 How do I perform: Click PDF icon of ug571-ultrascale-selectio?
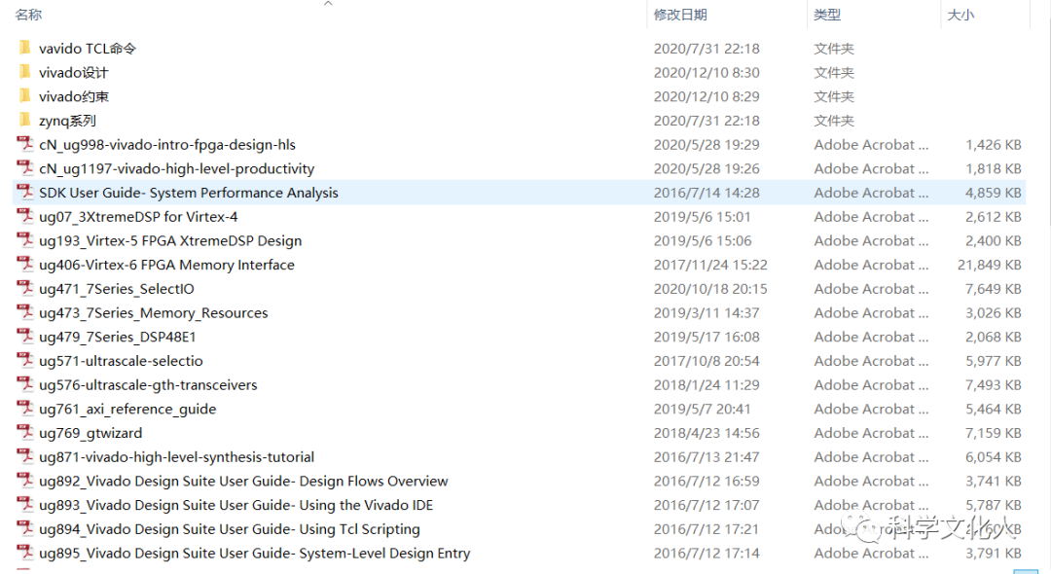coord(24,360)
